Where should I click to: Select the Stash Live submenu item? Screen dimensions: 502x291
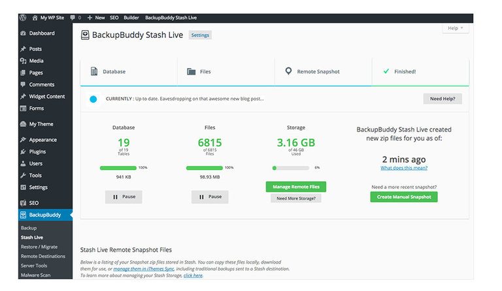coord(31,237)
